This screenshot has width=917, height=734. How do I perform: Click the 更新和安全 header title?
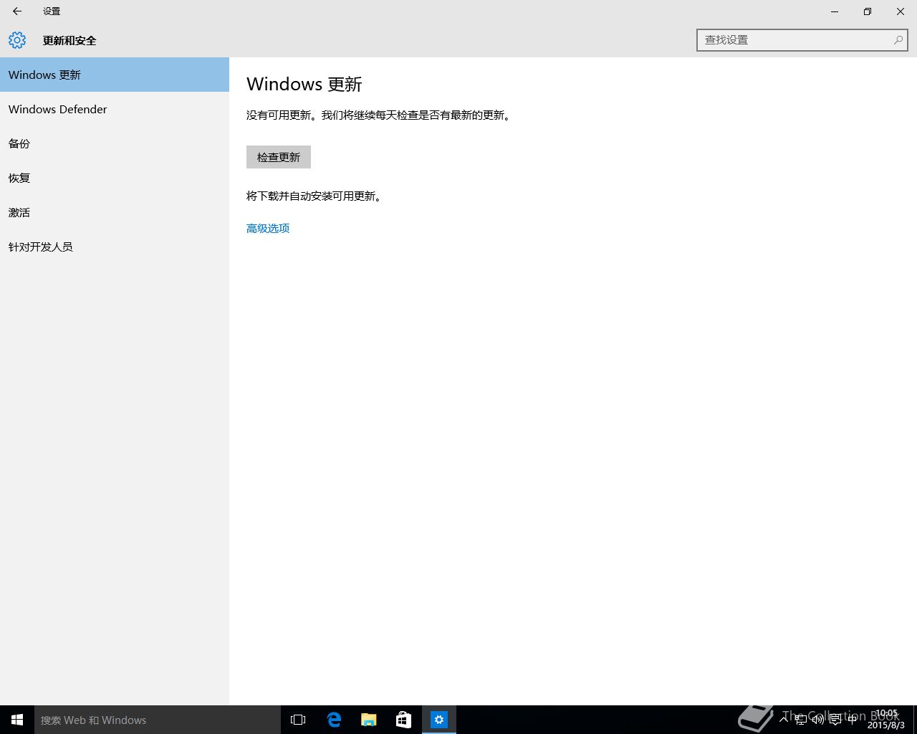[x=69, y=41]
